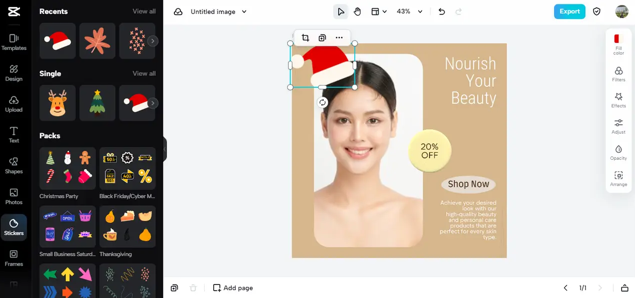Screen dimensions: 635x298
Task: Delete the current page
Action: 193,288
